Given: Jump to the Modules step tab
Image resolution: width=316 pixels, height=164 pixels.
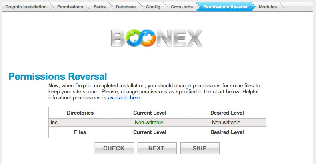Looking at the screenshot, I should [x=268, y=7].
